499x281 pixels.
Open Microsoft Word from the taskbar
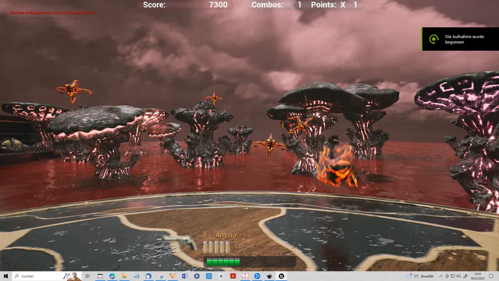[185, 276]
